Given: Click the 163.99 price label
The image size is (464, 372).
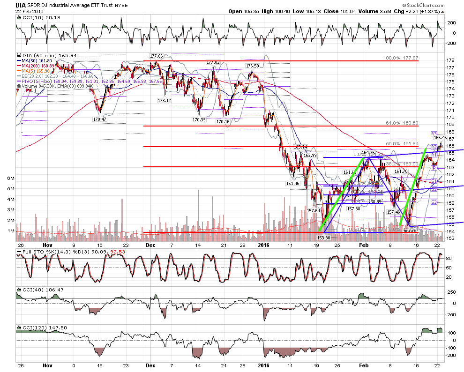Looking at the screenshot, I should pos(310,155).
